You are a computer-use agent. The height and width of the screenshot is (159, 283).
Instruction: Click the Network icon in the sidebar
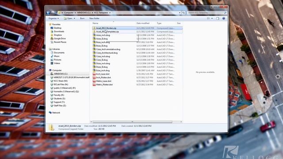pos(50,113)
